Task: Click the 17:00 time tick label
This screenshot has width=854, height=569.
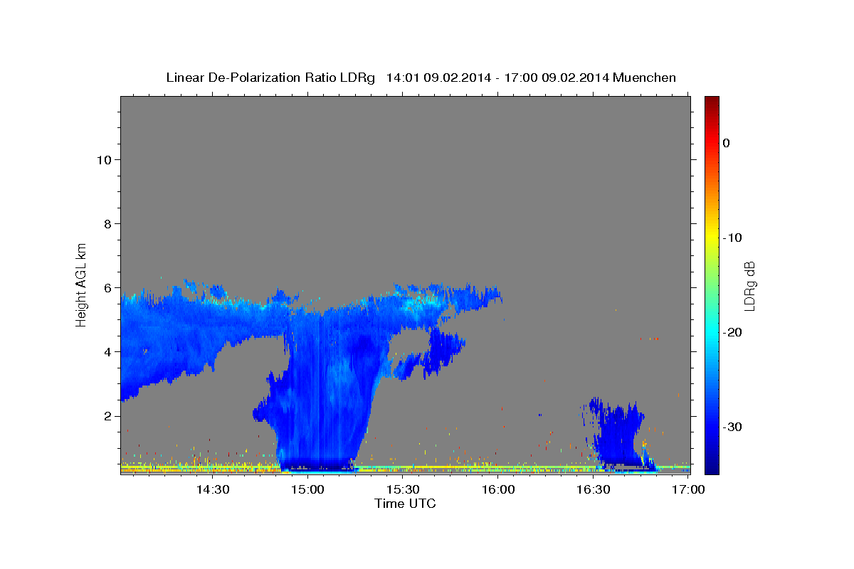Action: (x=688, y=490)
